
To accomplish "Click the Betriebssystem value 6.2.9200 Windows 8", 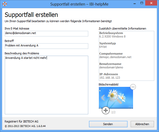I will click(x=112, y=36).
